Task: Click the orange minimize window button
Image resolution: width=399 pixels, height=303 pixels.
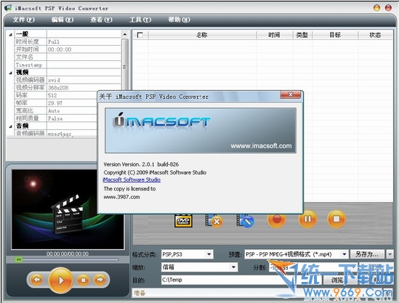Action: tap(376, 8)
